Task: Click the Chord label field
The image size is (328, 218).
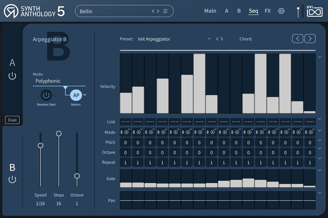Action: [246, 39]
